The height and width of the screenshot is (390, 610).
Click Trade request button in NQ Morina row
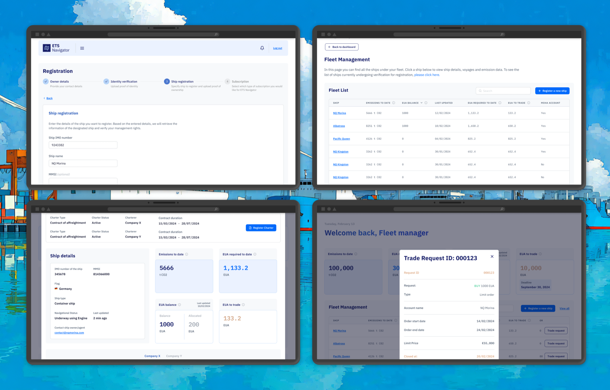(x=556, y=331)
